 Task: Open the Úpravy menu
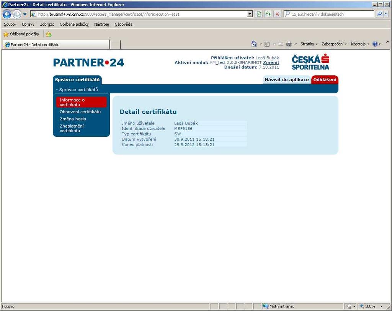click(x=28, y=24)
